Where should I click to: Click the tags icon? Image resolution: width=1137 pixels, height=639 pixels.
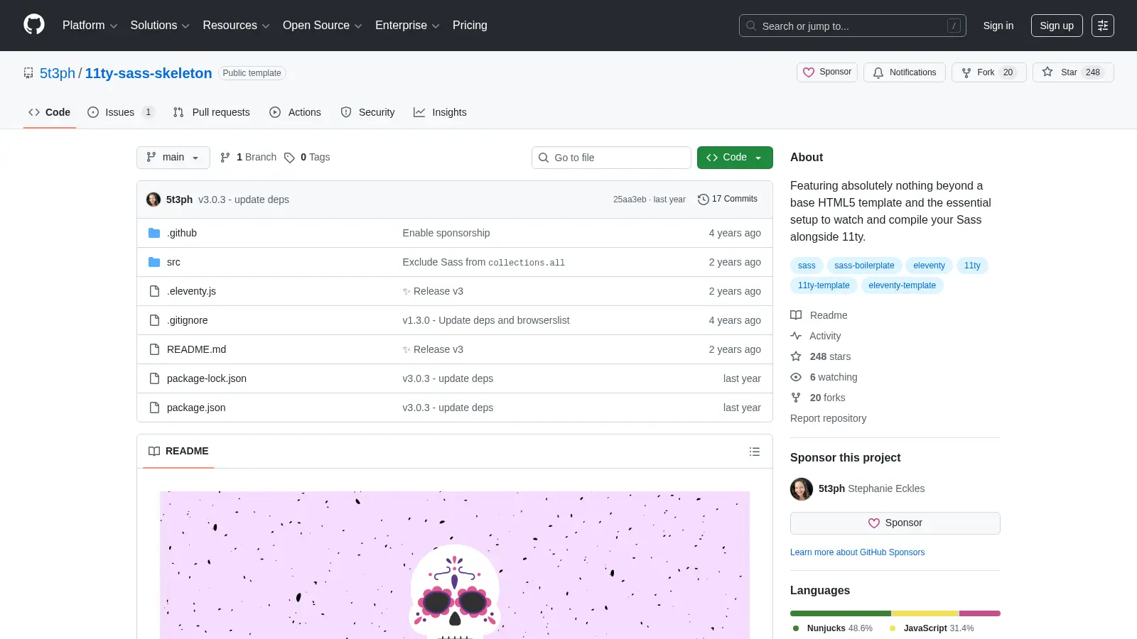[x=289, y=158]
